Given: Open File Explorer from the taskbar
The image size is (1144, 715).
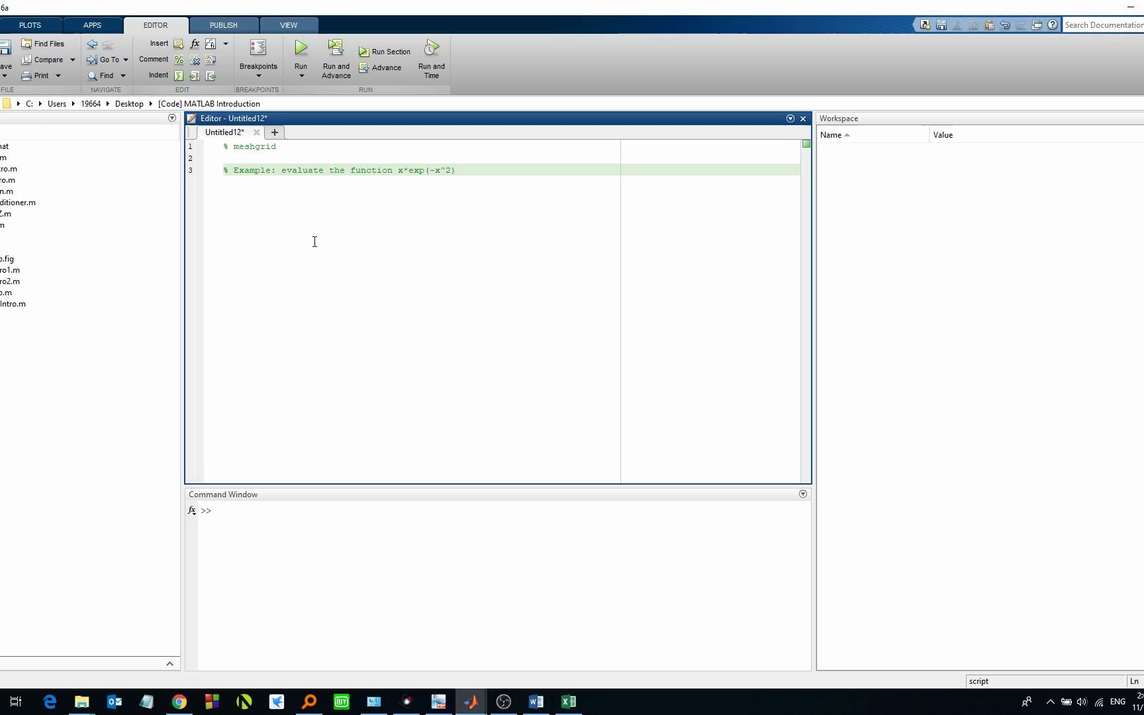Looking at the screenshot, I should click(82, 702).
